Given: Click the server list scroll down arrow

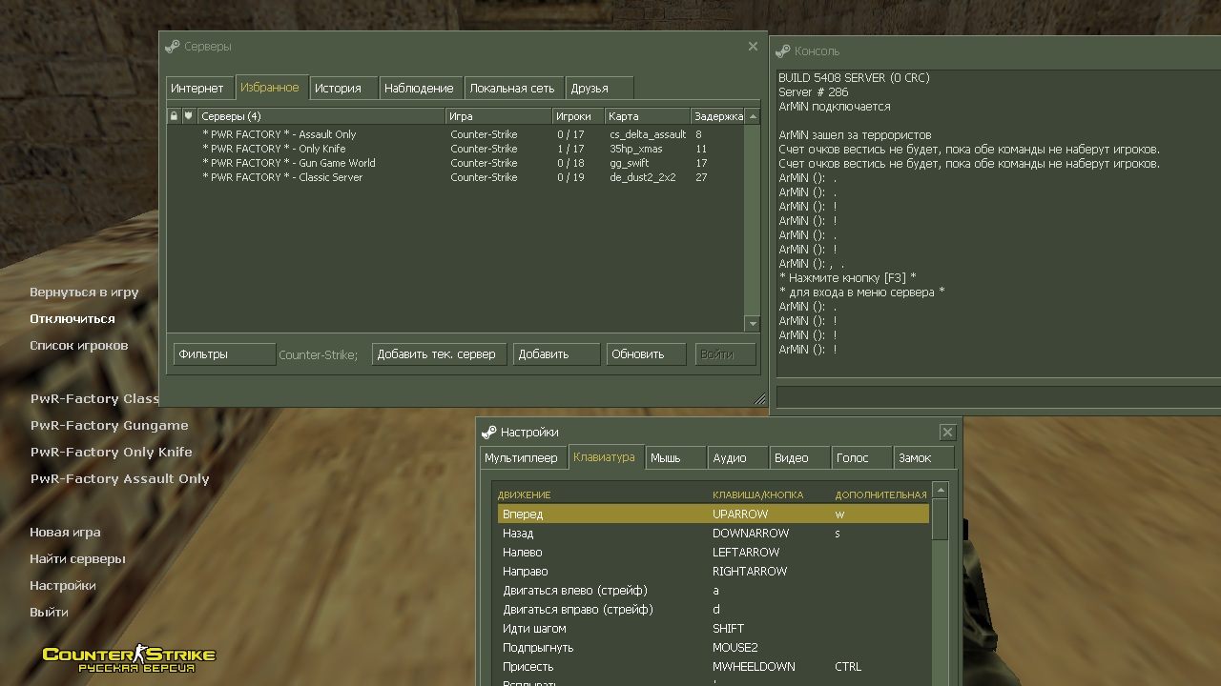Looking at the screenshot, I should pyautogui.click(x=753, y=324).
